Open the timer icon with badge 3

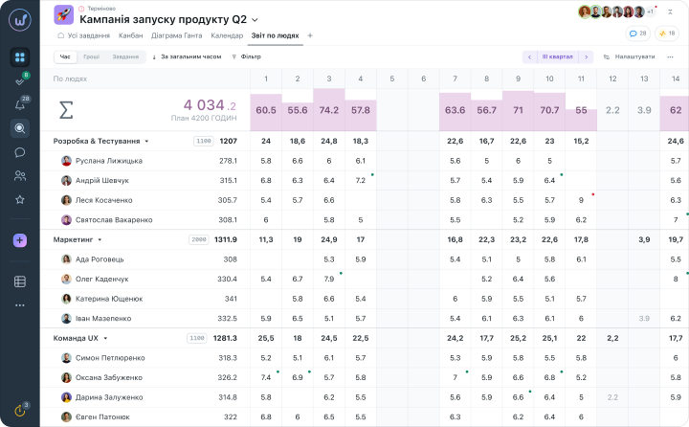pos(20,411)
